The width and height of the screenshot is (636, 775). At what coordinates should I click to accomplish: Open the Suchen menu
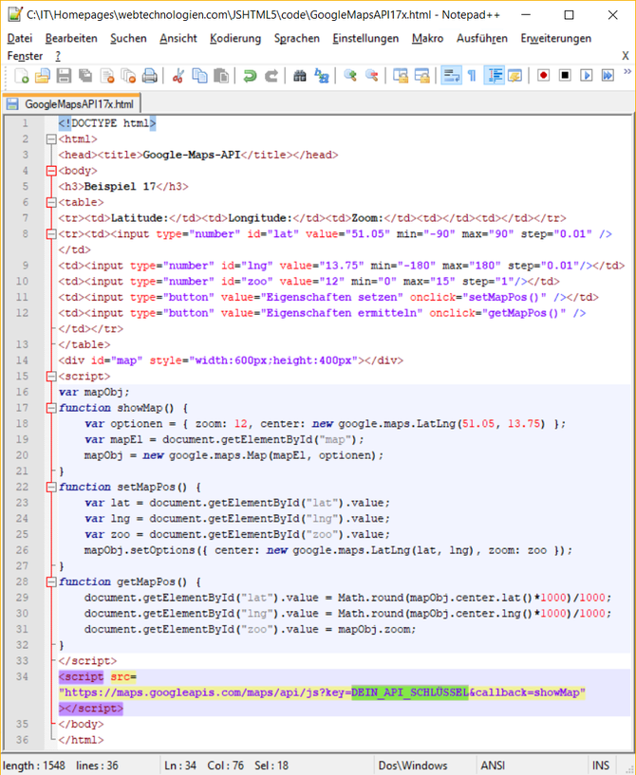point(128,38)
